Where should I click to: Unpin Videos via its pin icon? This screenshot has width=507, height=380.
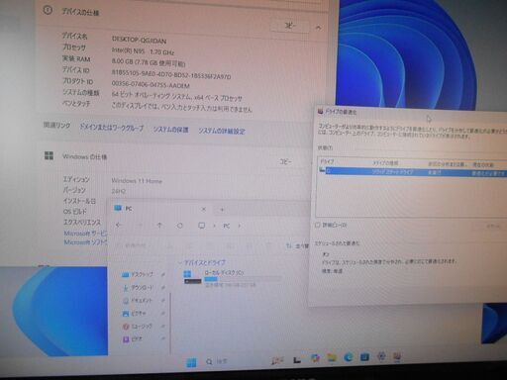(163, 338)
